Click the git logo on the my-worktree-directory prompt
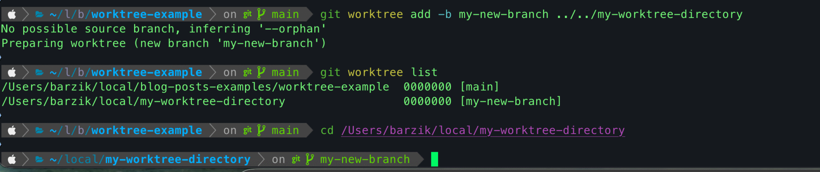 click(296, 159)
